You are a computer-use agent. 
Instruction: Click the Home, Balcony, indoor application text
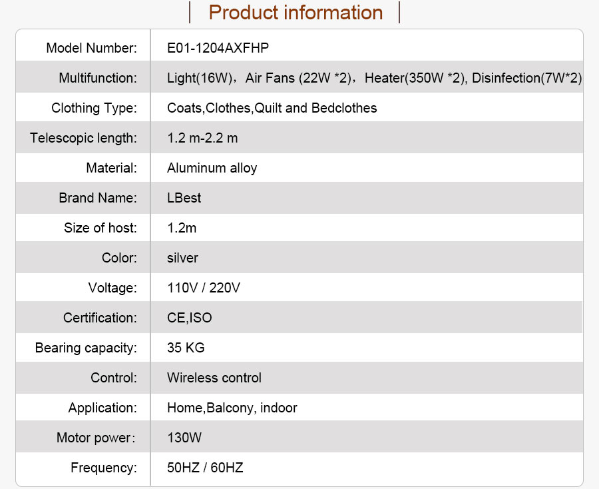[x=232, y=408]
